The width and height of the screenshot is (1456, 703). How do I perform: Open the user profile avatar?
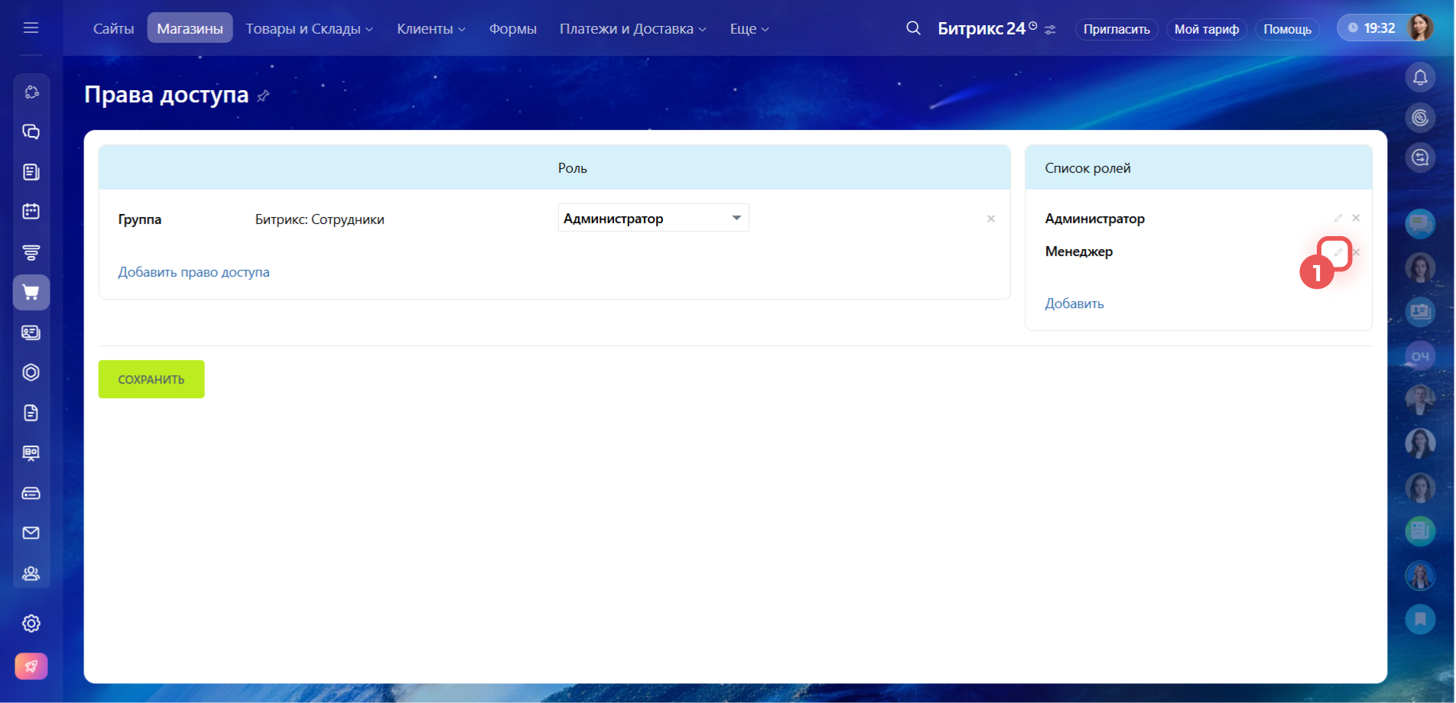[1419, 28]
